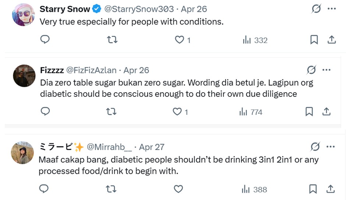Bookmark Starry Snow's tweet

(x=314, y=40)
